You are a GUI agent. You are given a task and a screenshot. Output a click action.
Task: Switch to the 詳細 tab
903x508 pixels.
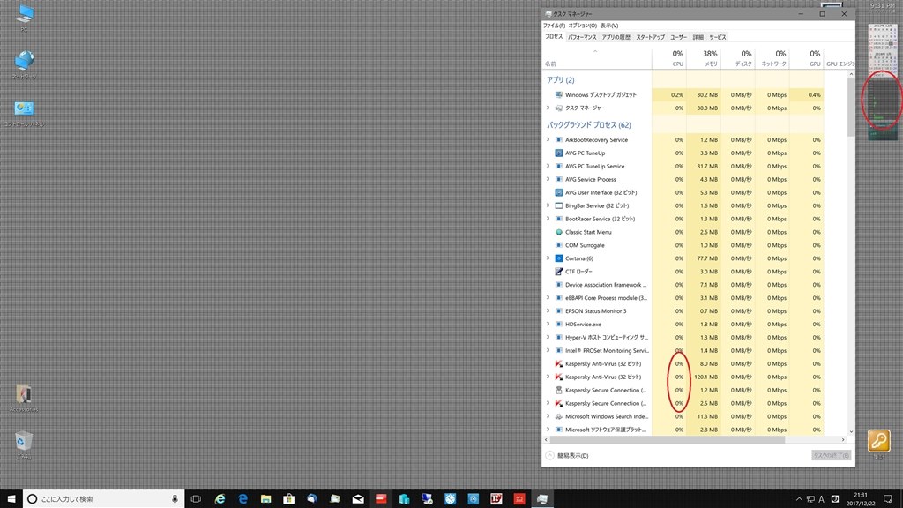point(698,37)
